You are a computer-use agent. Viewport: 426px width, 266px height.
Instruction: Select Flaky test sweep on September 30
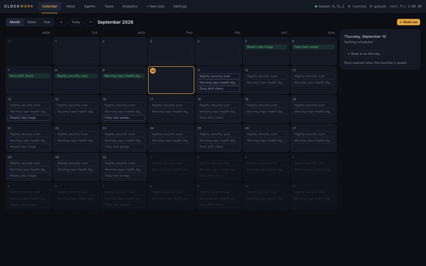pyautogui.click(x=124, y=176)
